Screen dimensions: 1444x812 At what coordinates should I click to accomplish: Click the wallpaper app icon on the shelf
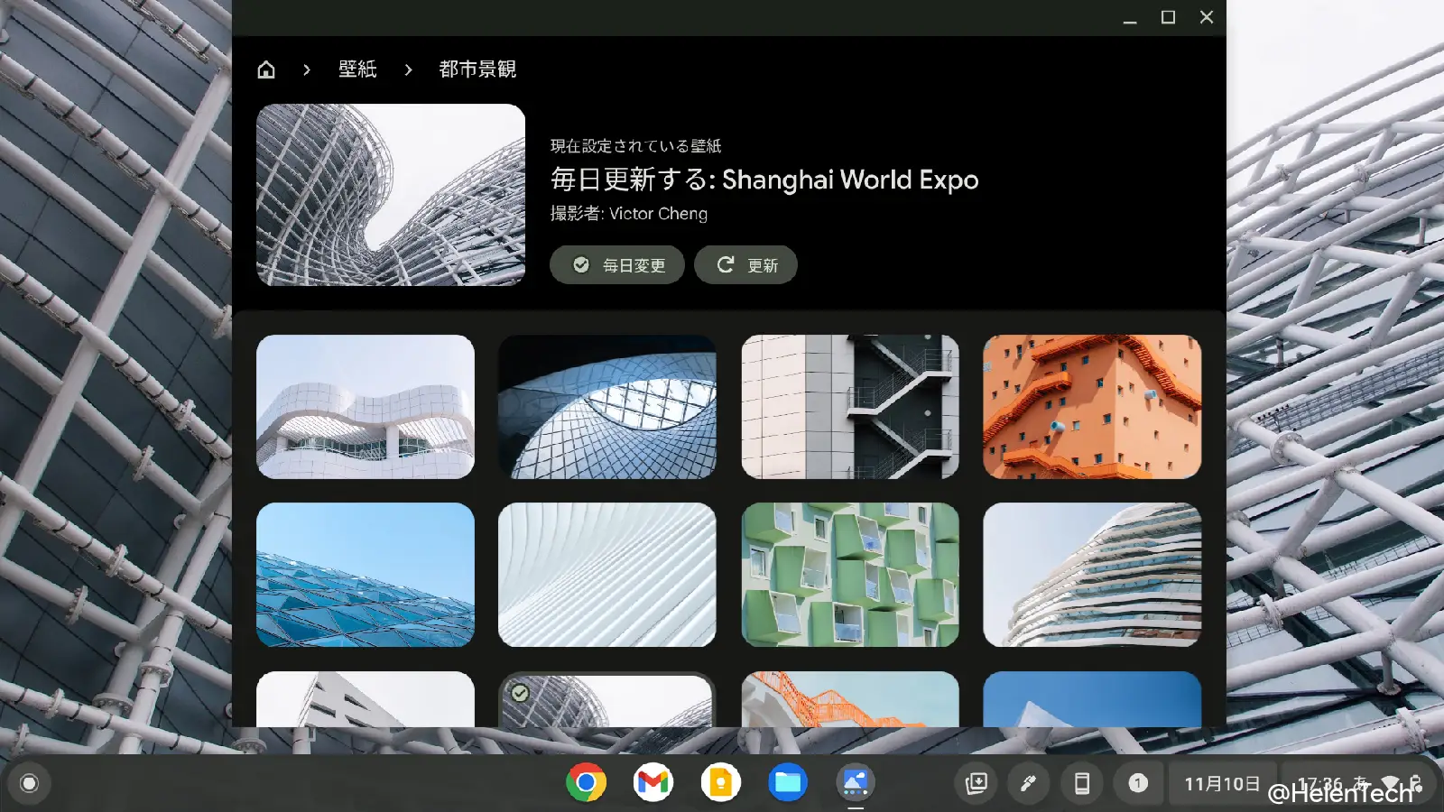click(855, 782)
